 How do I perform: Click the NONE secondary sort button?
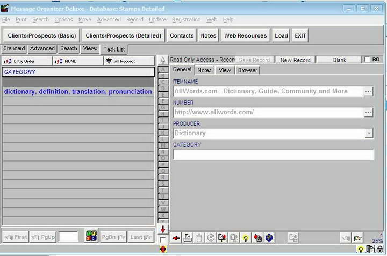tap(78, 61)
